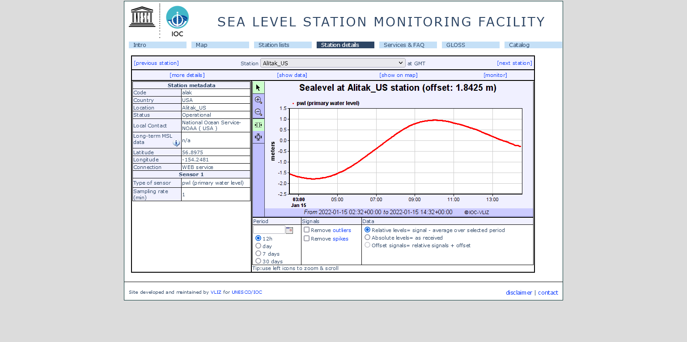Click the pwl legend entry above chart
This screenshot has width=687, height=342.
point(326,103)
